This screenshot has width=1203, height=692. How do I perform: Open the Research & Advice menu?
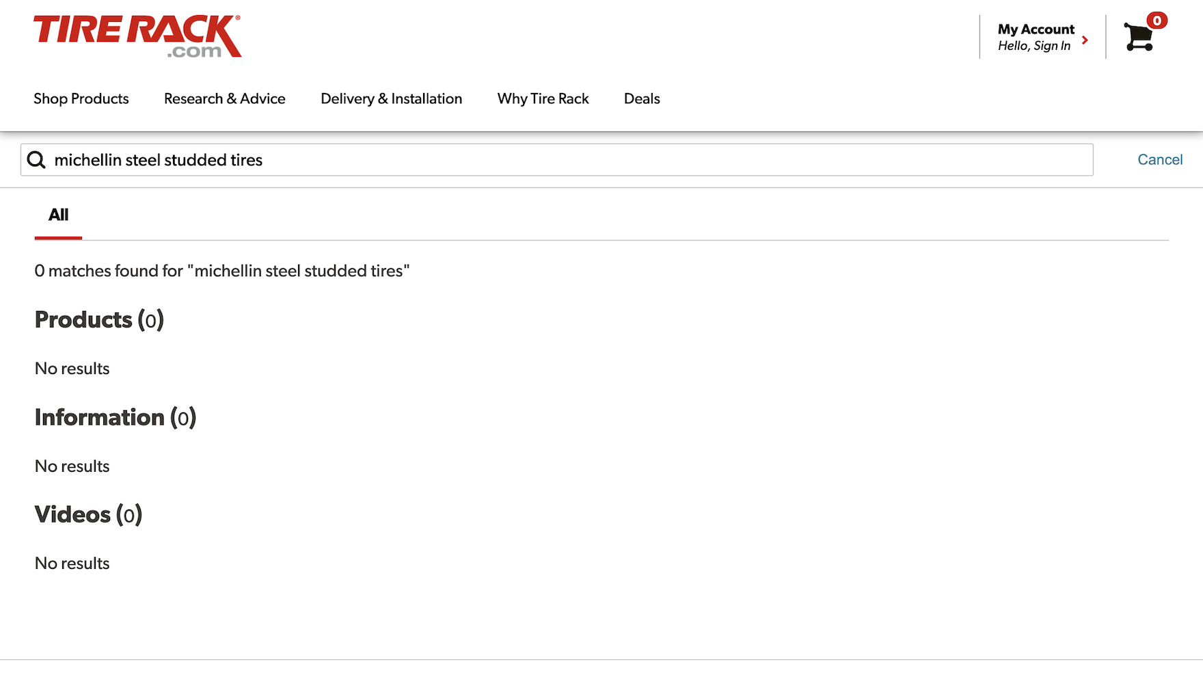224,99
